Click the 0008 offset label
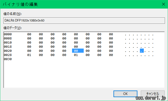The width and height of the screenshot is (168, 101). pyautogui.click(x=8, y=38)
